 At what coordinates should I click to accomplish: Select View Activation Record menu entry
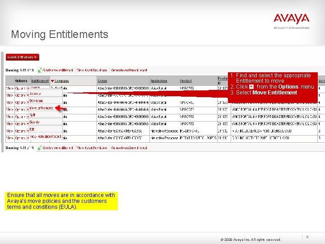coord(46,136)
